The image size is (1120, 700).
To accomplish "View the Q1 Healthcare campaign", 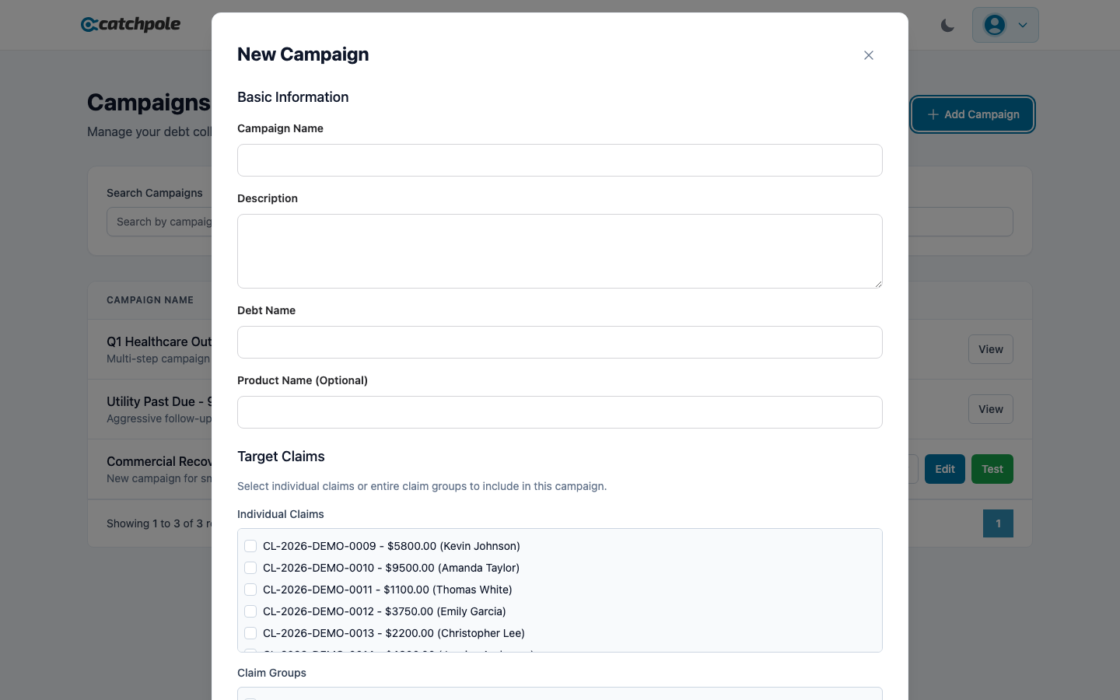I will coord(990,349).
